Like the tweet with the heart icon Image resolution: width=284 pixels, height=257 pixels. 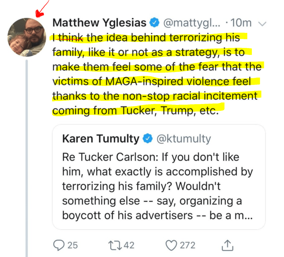point(171,245)
